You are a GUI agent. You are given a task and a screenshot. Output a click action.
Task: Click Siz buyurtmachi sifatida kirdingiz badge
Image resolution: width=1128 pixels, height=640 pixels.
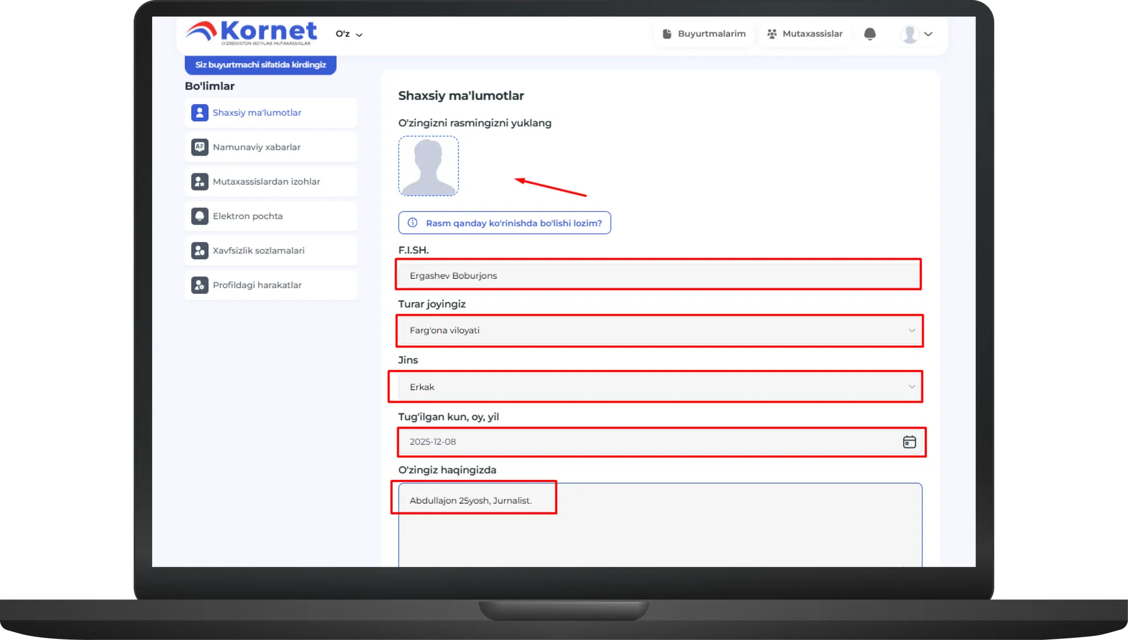261,65
